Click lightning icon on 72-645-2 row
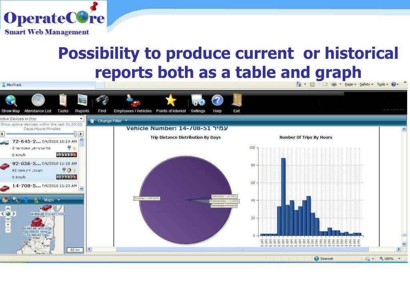This screenshot has height=307, width=410. tap(74, 148)
